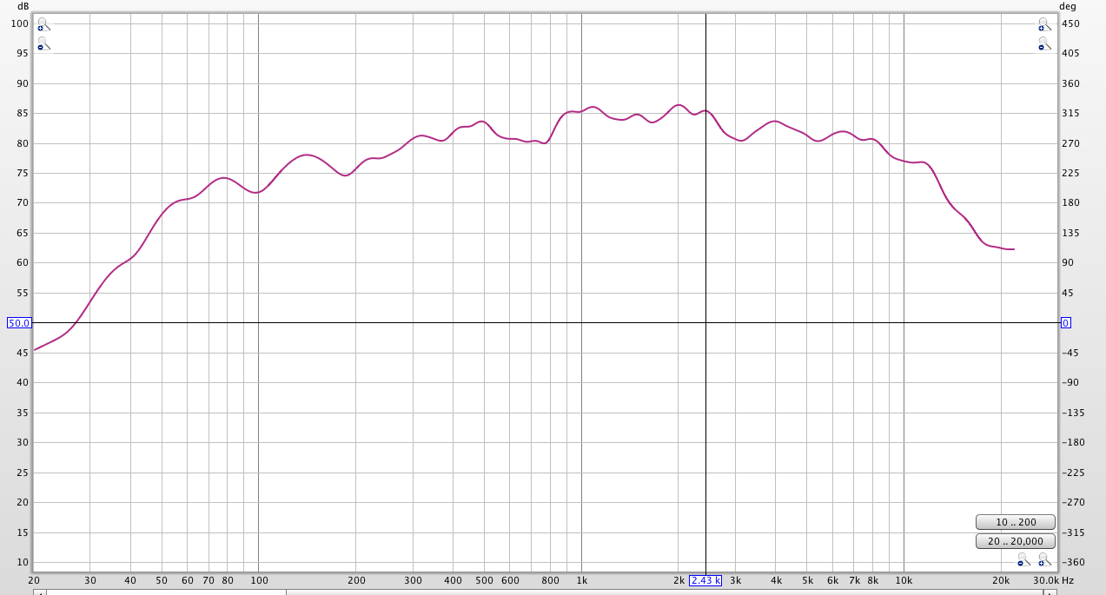Click the 85 label on dB axis
The height and width of the screenshot is (595, 1106).
(23, 113)
